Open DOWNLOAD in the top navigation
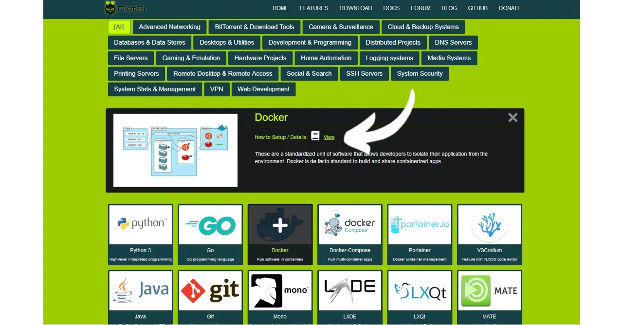 click(x=355, y=8)
